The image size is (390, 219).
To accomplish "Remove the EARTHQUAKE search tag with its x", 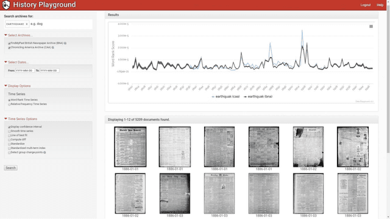I will coord(27,24).
